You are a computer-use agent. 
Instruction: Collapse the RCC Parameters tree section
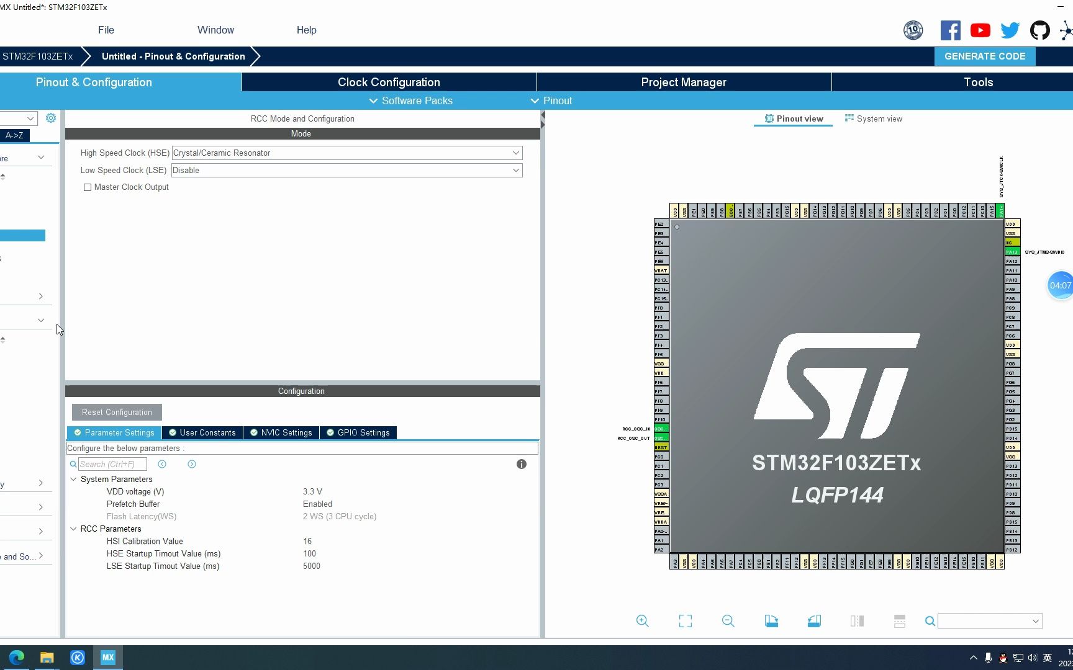(73, 529)
